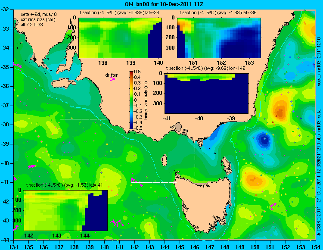This screenshot has width=323, height=250.
Task: Click tick label 143 in the lat=-41 section
Action: click(x=57, y=236)
